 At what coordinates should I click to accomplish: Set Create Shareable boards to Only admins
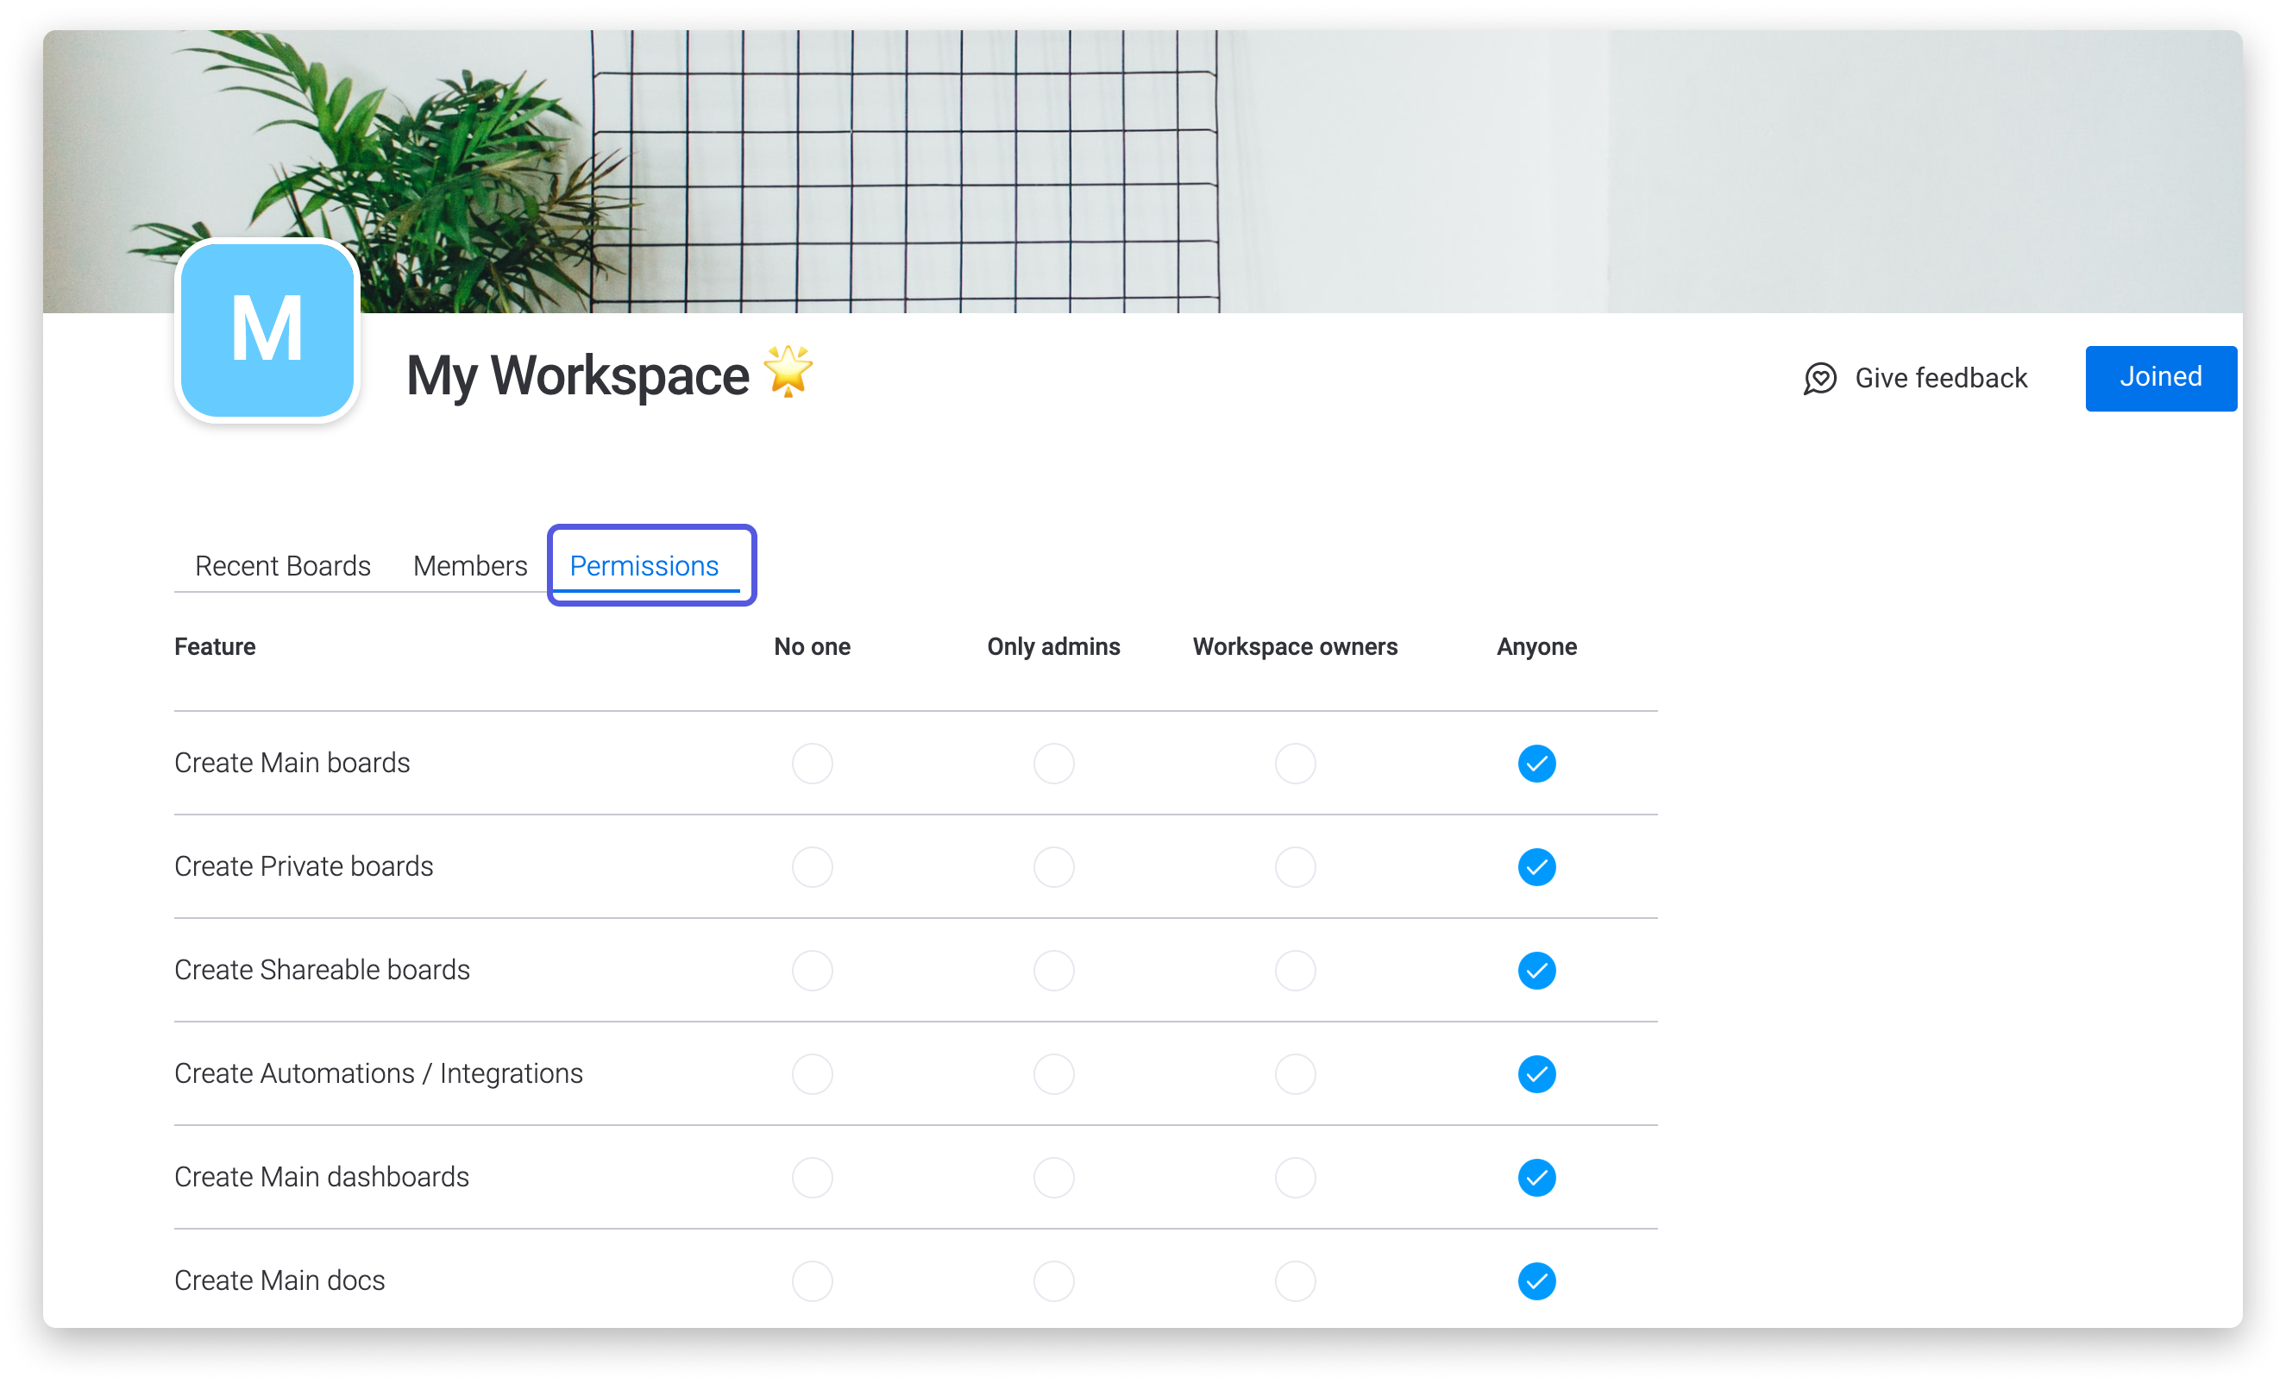[1053, 970]
